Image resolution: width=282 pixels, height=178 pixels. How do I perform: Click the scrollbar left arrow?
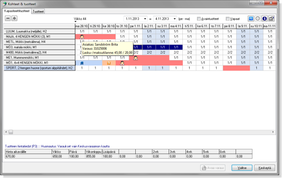click(6, 132)
